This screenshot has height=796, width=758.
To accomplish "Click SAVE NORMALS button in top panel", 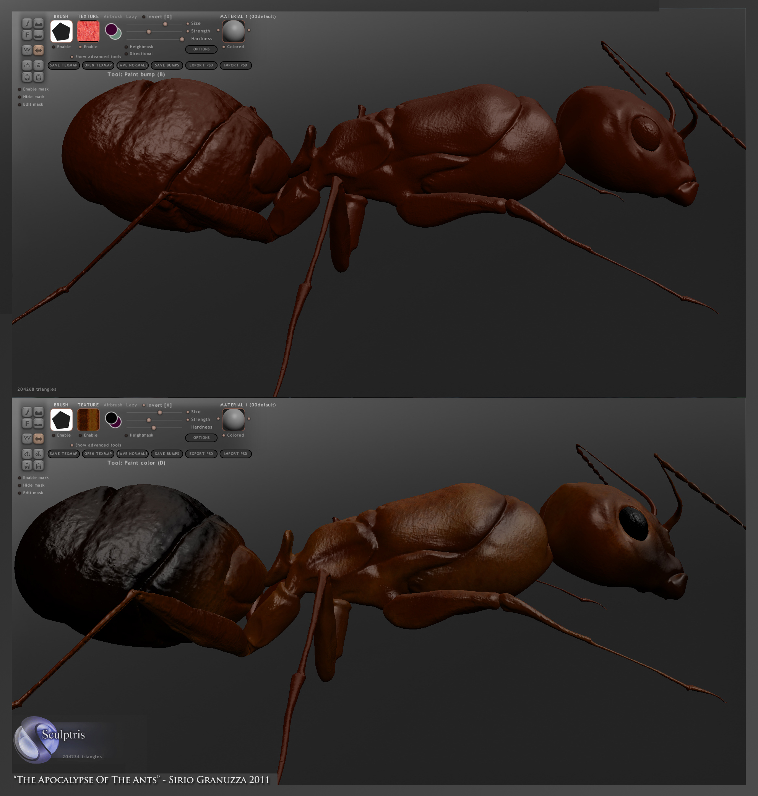I will click(x=133, y=65).
